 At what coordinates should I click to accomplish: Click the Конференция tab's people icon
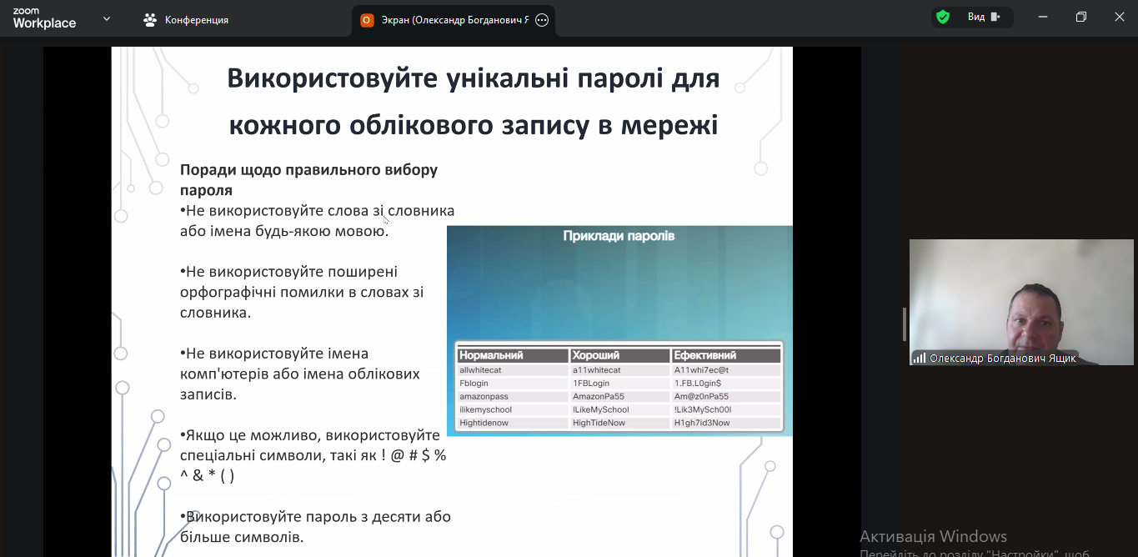pos(150,20)
